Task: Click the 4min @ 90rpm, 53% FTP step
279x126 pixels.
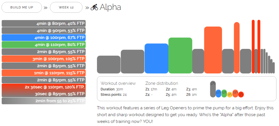Action: point(43,31)
